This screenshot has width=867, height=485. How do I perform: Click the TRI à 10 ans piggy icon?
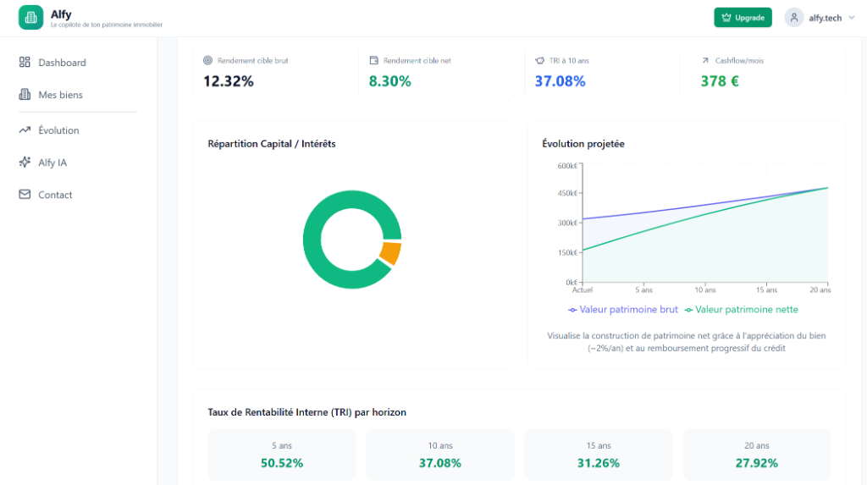point(539,60)
